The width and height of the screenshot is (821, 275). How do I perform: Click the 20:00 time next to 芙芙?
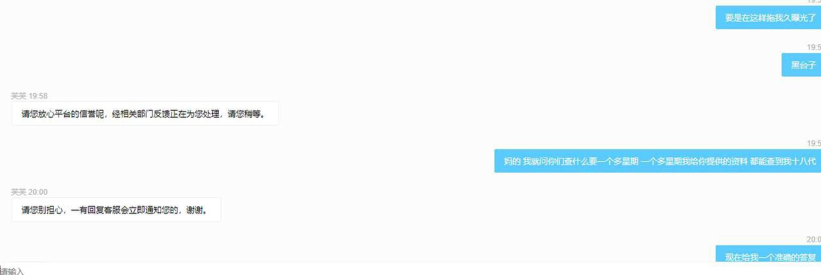38,192
